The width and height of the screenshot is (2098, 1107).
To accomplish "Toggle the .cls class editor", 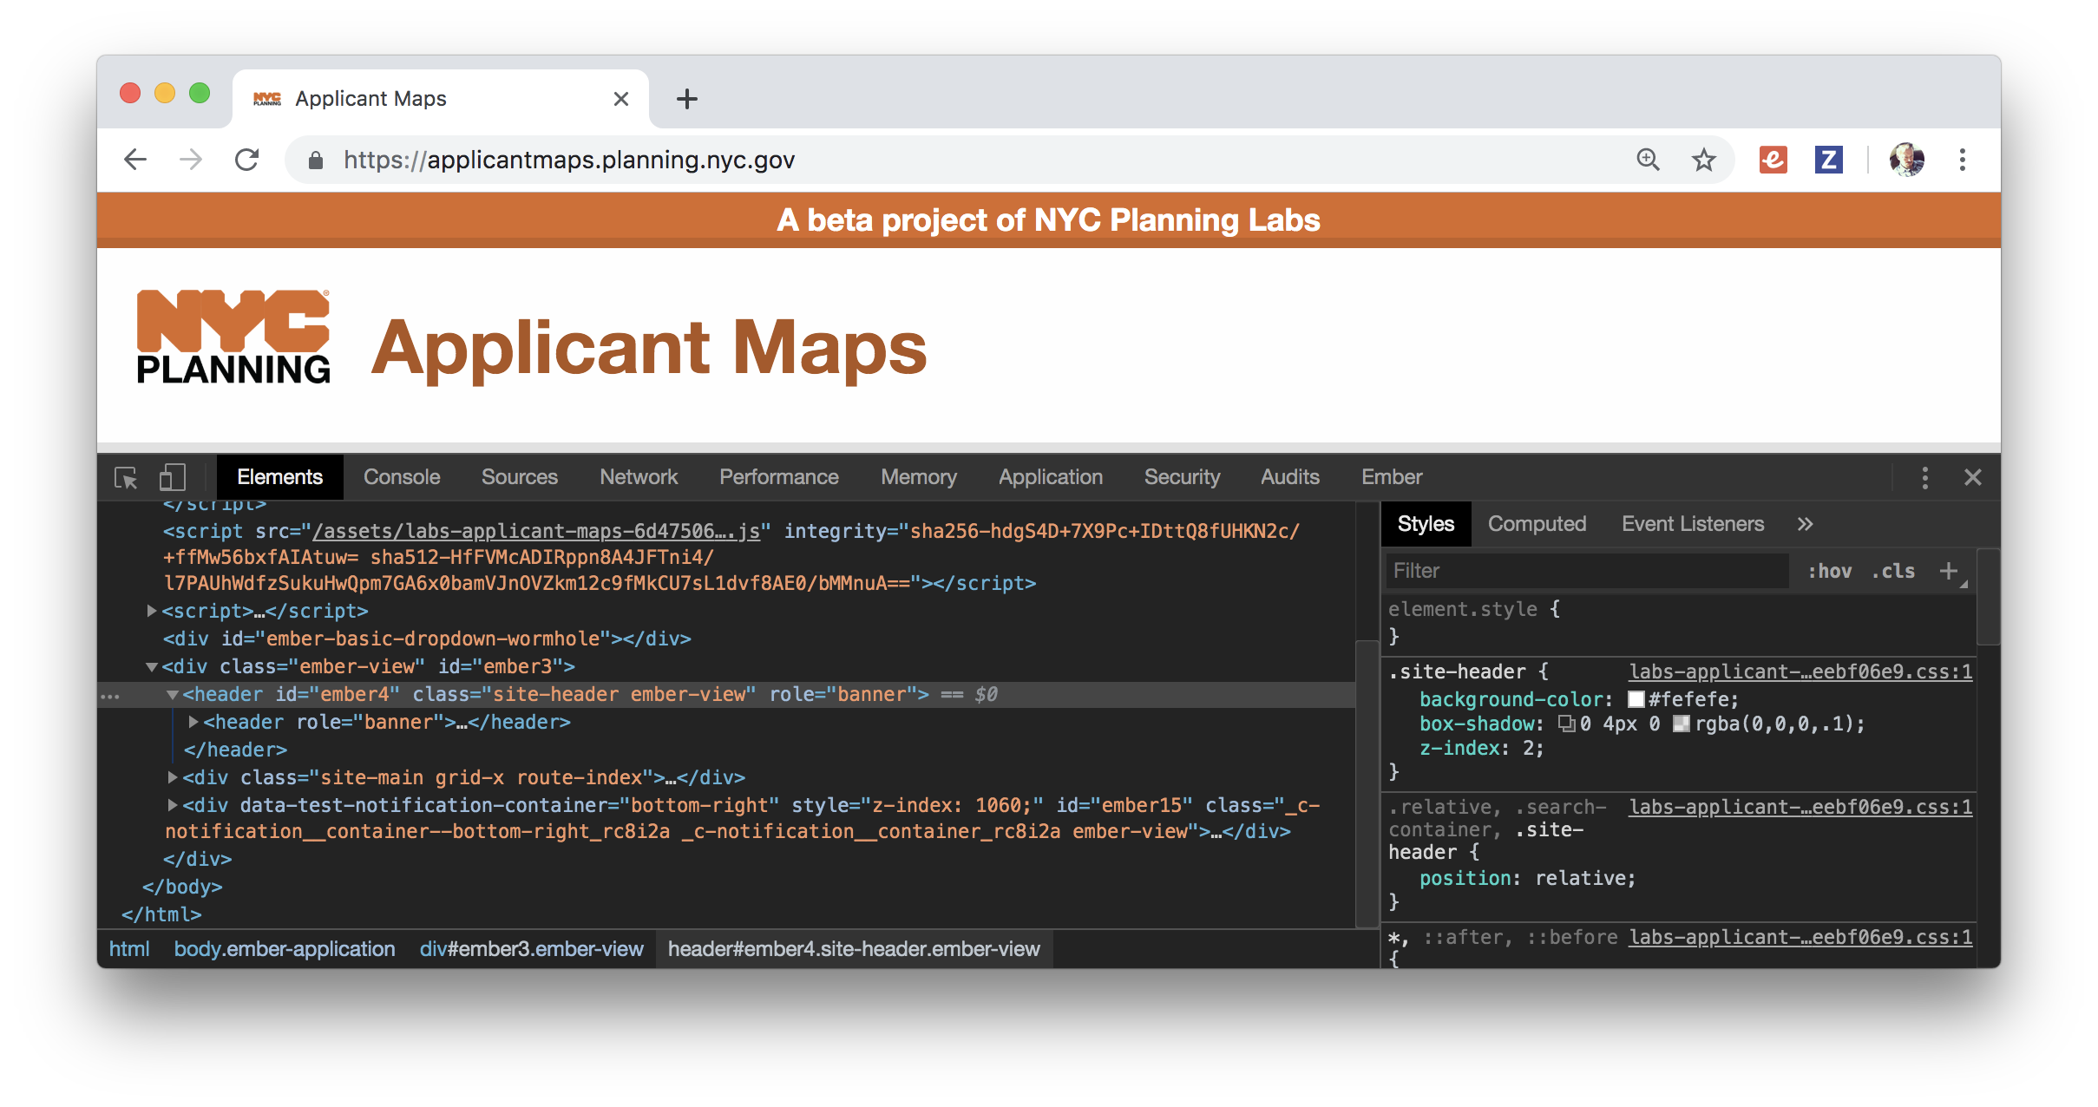I will 1893,571.
